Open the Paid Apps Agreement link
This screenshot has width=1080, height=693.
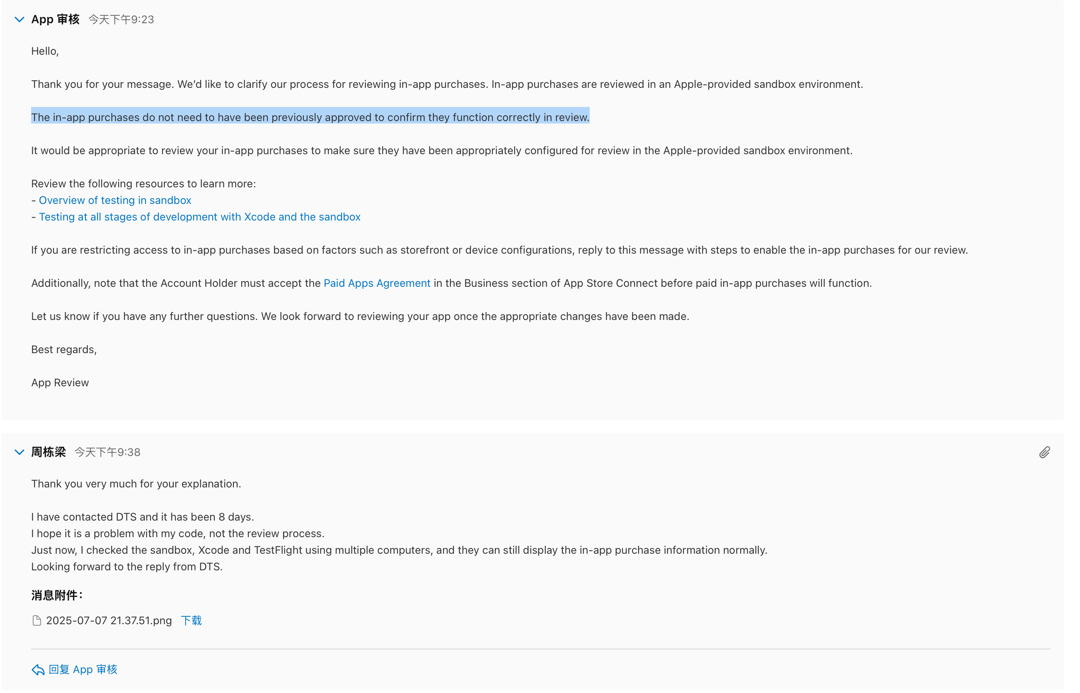pyautogui.click(x=376, y=283)
